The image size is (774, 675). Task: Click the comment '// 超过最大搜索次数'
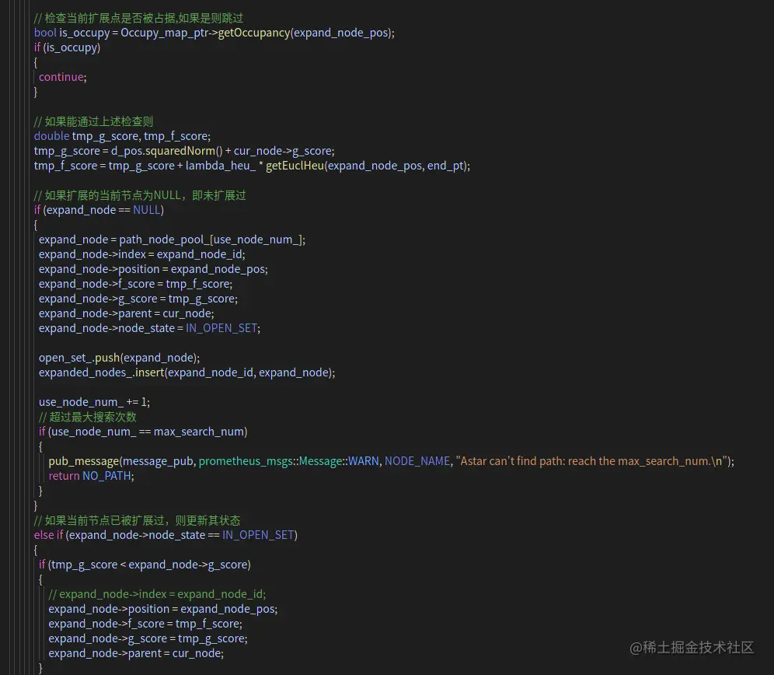coord(87,417)
